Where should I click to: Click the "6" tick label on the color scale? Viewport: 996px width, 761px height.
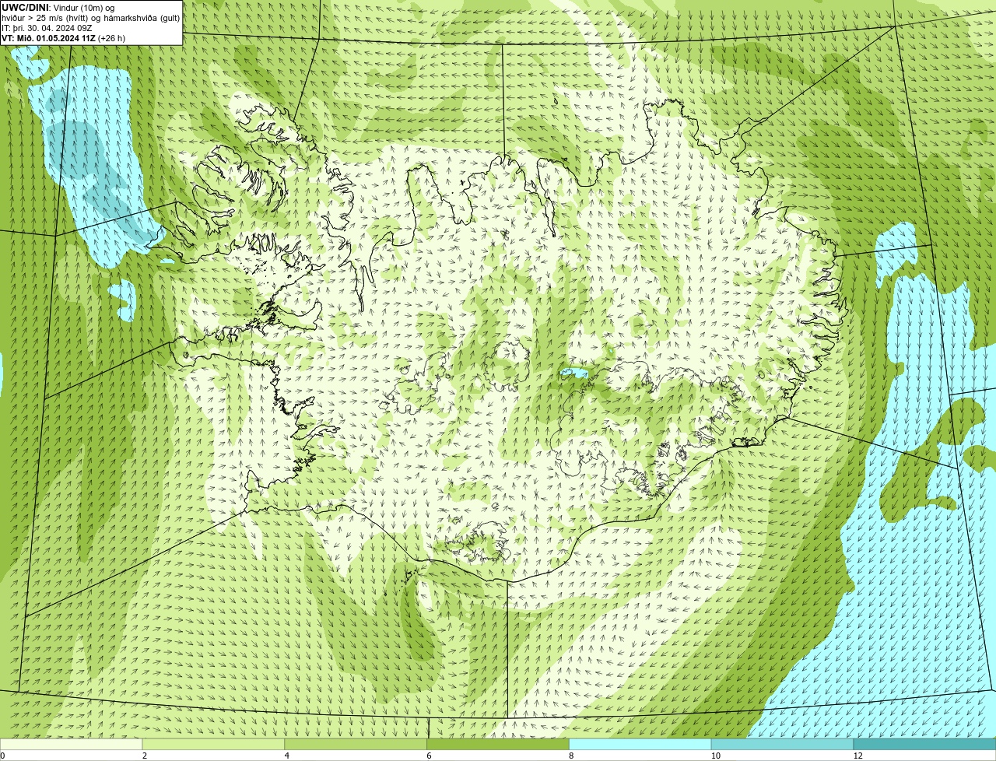429,756
